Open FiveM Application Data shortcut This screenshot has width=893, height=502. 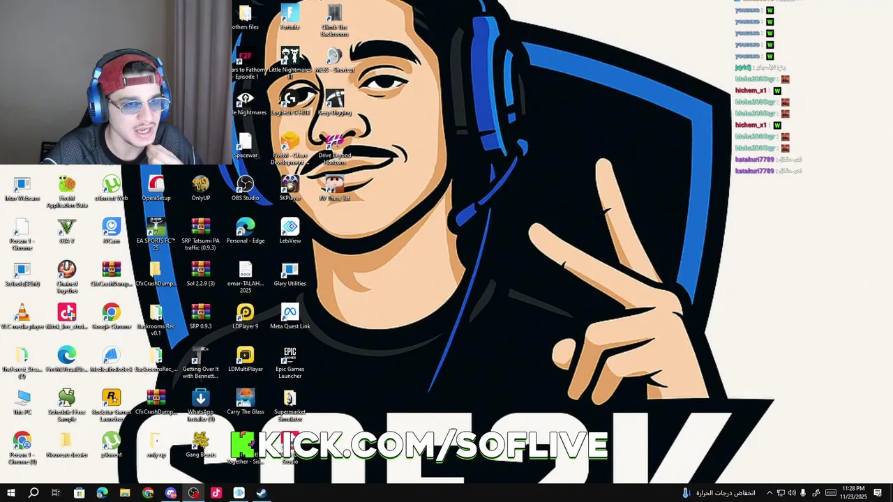(67, 192)
